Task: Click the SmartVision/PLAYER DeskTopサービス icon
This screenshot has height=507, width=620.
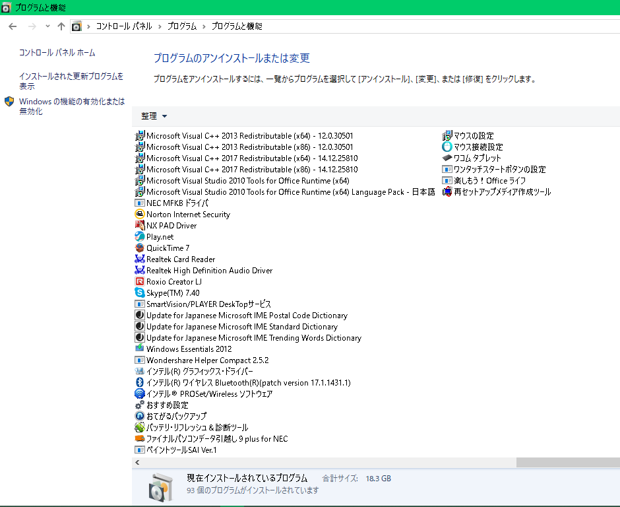Action: [140, 304]
